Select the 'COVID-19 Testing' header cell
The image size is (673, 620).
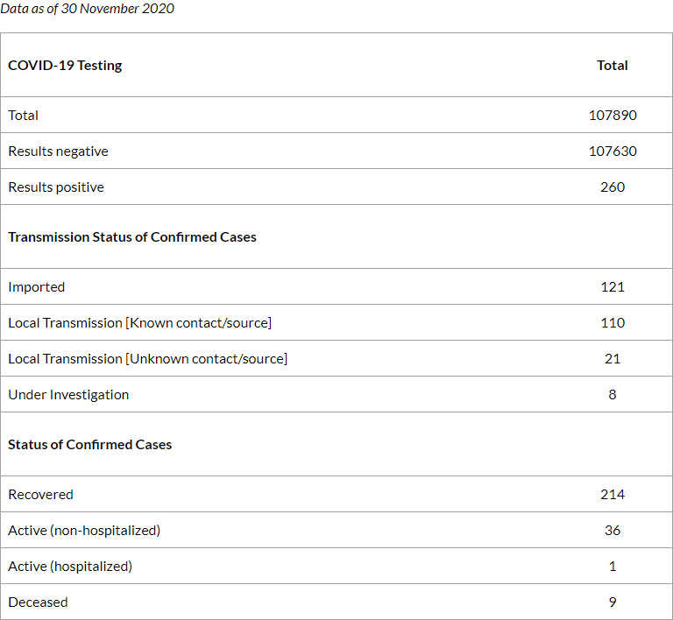point(65,66)
